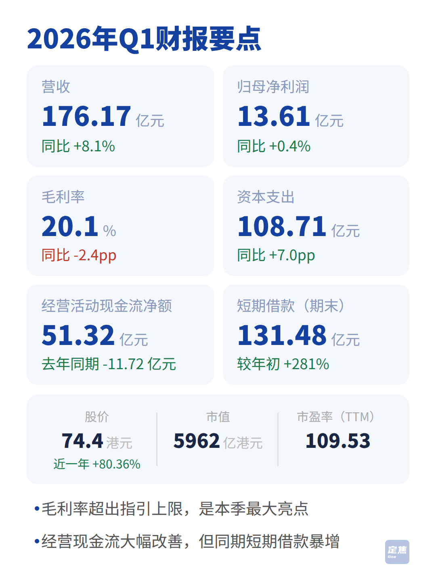Viewport: 436px width, 581px height.
Task: Select the 13.61 net profit value
Action: [x=274, y=116]
